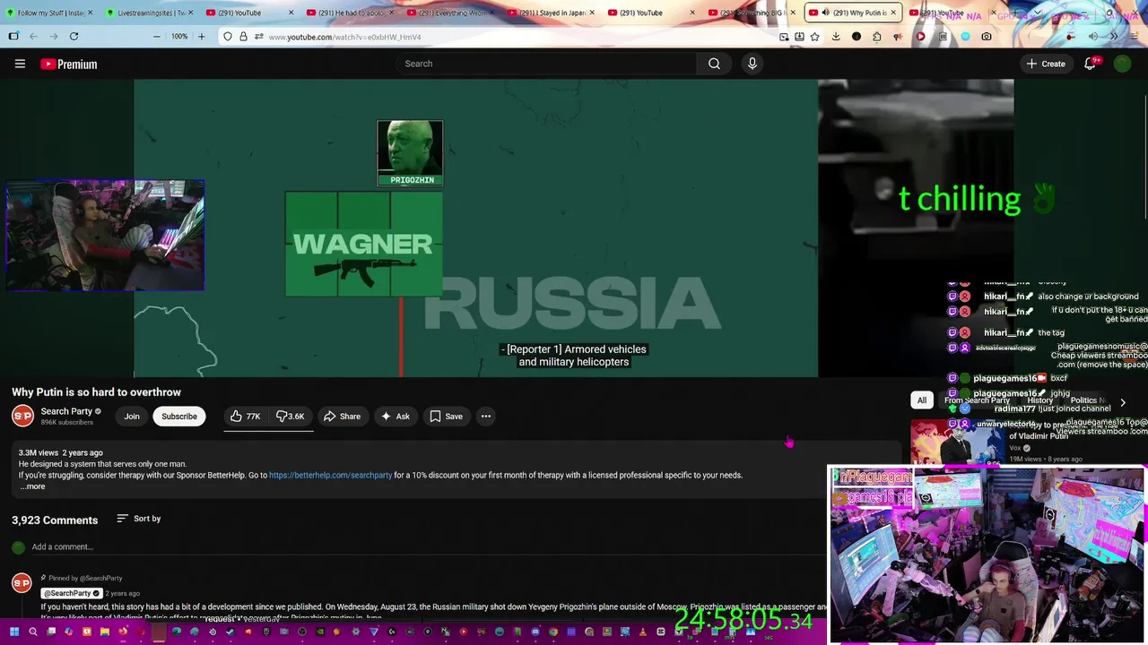Click the red play-button extension icon

920,37
